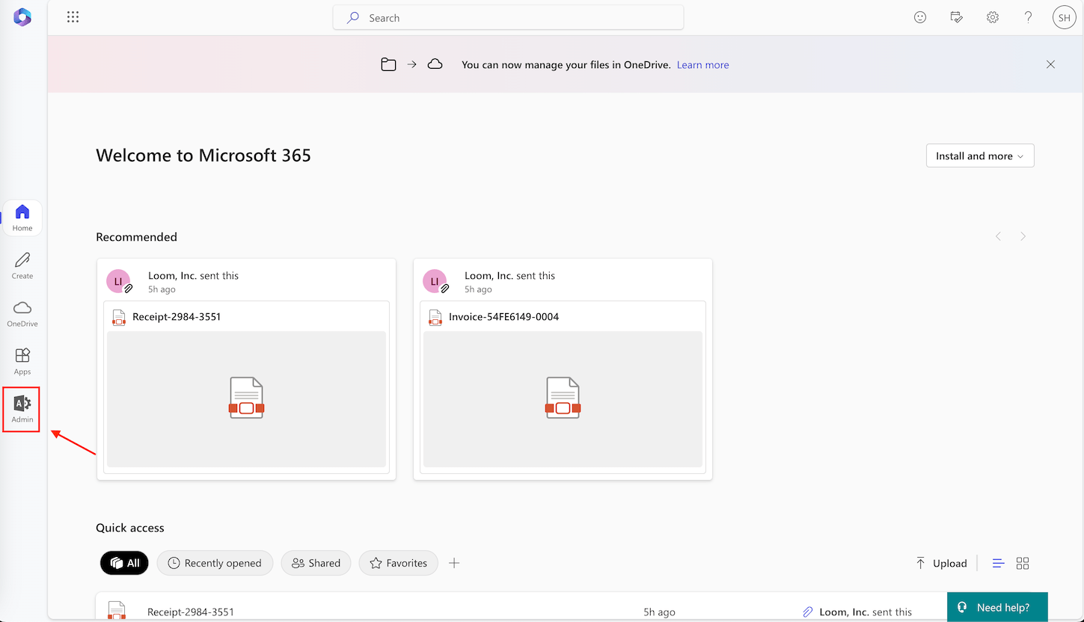Show next recommended items with right chevron
This screenshot has width=1084, height=622.
[1023, 236]
